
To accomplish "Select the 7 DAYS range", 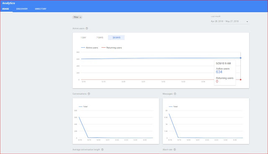I will point(100,38).
